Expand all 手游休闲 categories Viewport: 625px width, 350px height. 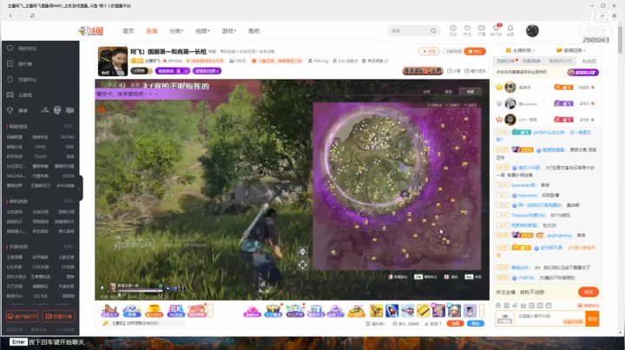[69, 247]
